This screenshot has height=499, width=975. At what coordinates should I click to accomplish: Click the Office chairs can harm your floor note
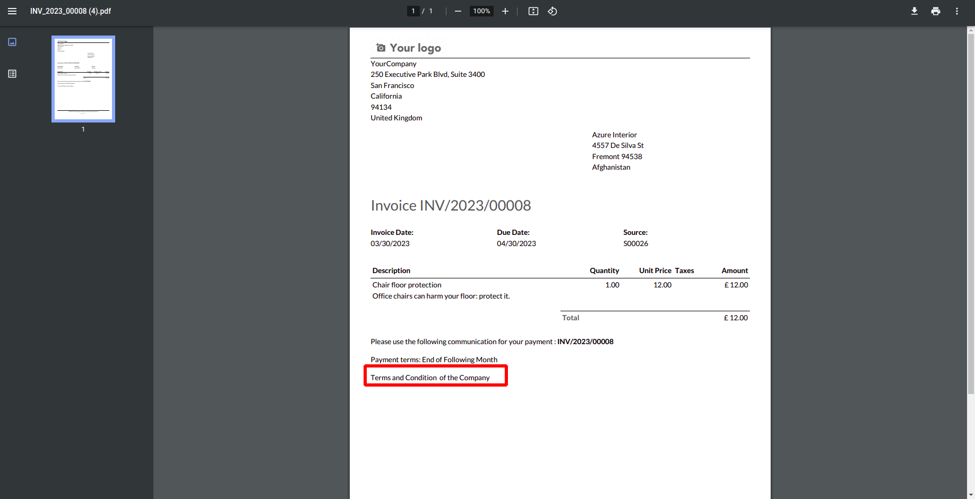coord(441,296)
